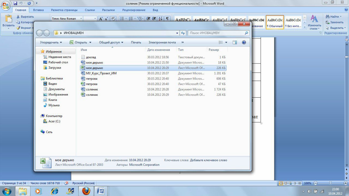Select the Без интервала style in the gallery
This screenshot has height=196, width=349.
[293, 22]
